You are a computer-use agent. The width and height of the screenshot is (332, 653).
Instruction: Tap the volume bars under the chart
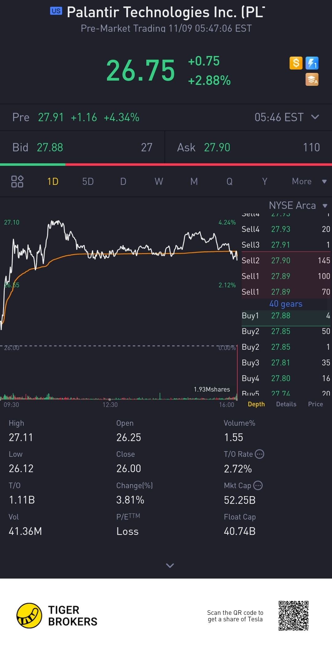[119, 396]
